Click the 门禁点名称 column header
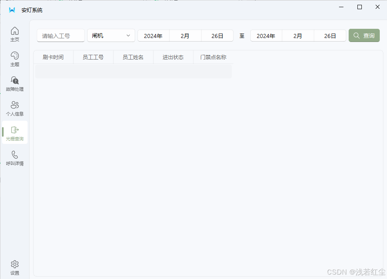387x279 pixels. tap(212, 57)
